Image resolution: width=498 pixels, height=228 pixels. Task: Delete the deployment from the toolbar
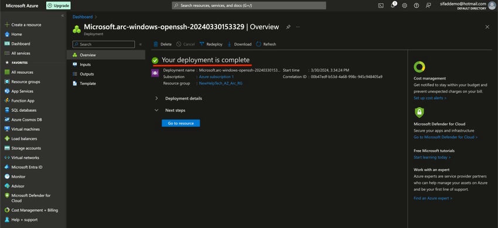tap(163, 45)
